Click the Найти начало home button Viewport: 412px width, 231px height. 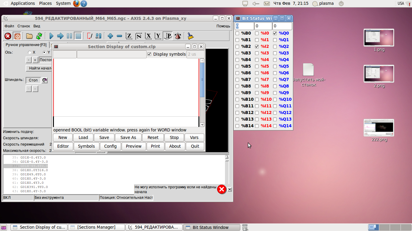click(39, 68)
